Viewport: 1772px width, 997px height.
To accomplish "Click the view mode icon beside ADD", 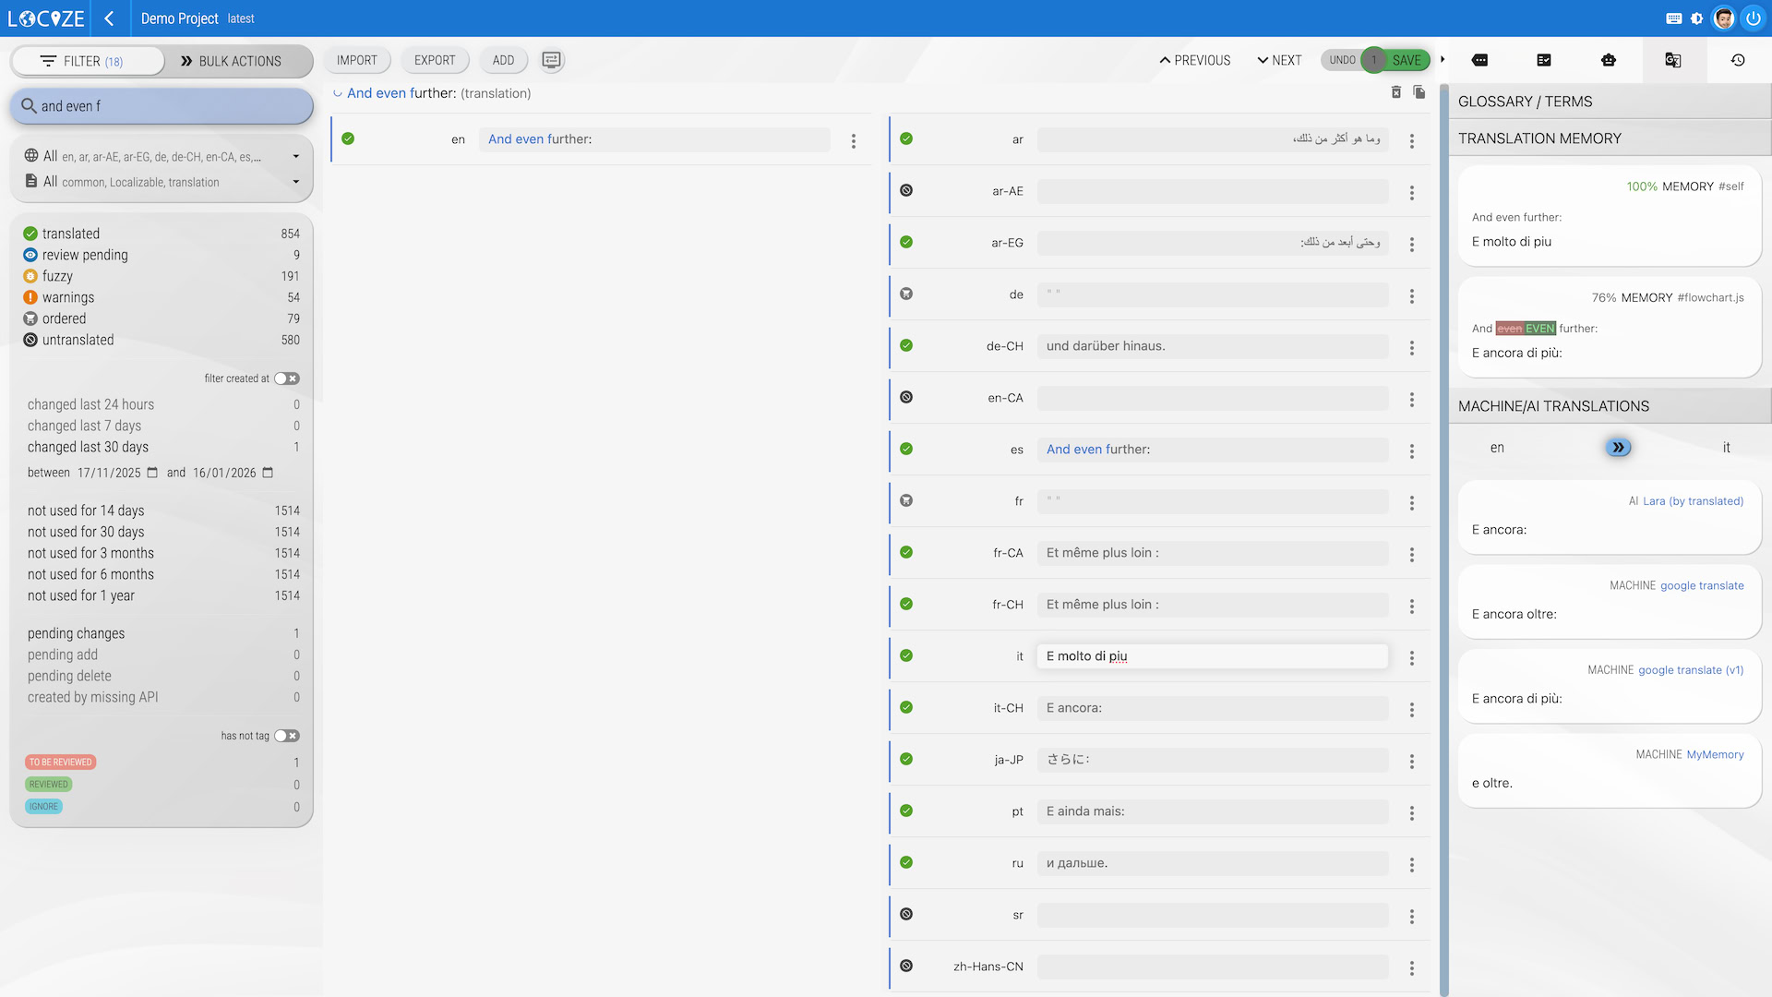I will tap(551, 60).
